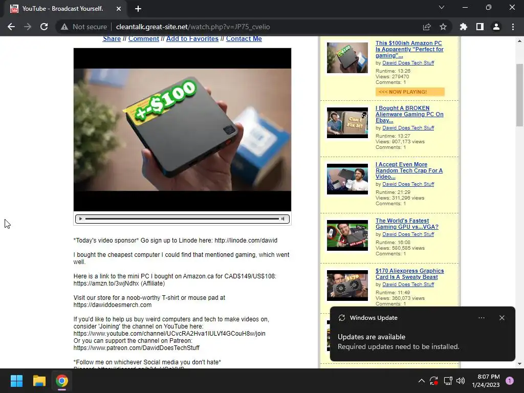524x393 pixels.
Task: Click the Gaming GPU vs VGA thumbnail
Action: pos(347,235)
